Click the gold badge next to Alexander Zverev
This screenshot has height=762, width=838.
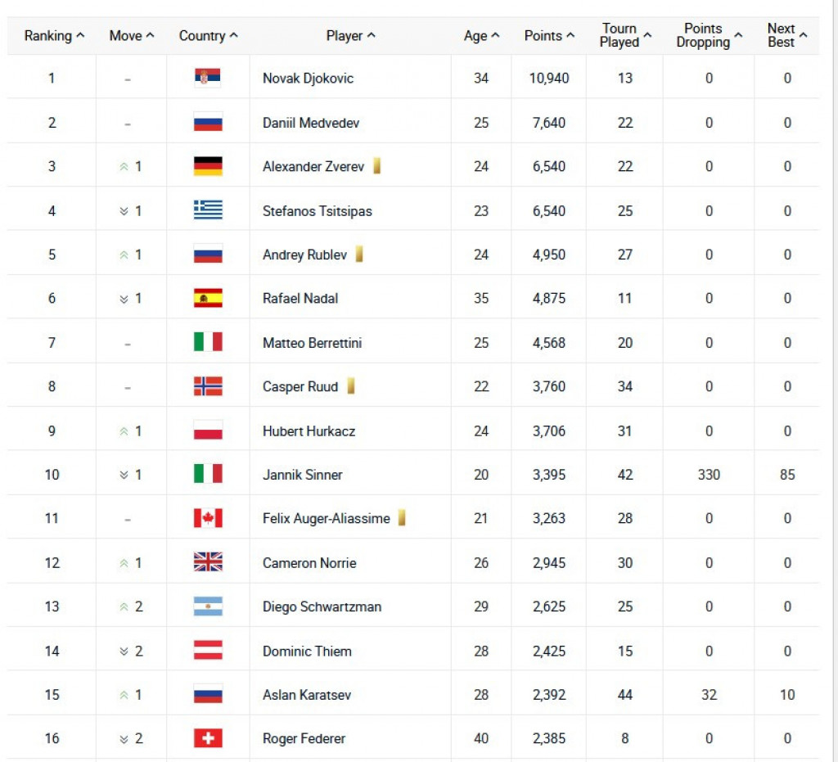click(377, 167)
